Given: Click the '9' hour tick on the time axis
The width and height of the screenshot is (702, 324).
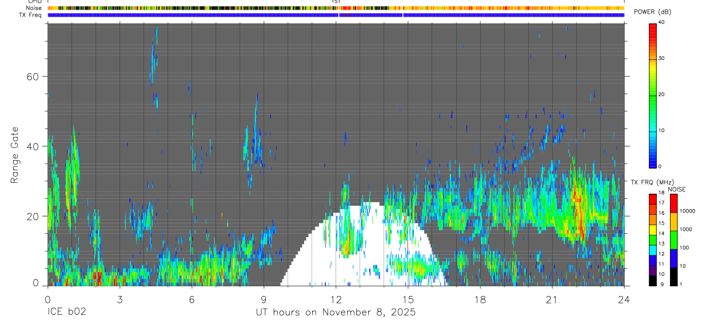Looking at the screenshot, I should click(x=264, y=299).
